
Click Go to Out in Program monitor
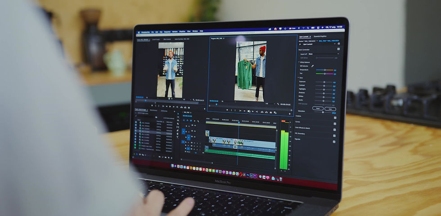[x=257, y=112]
